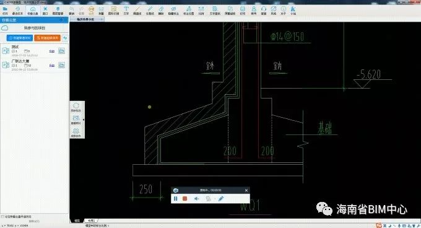Close the recorder control bar

pyautogui.click(x=246, y=190)
